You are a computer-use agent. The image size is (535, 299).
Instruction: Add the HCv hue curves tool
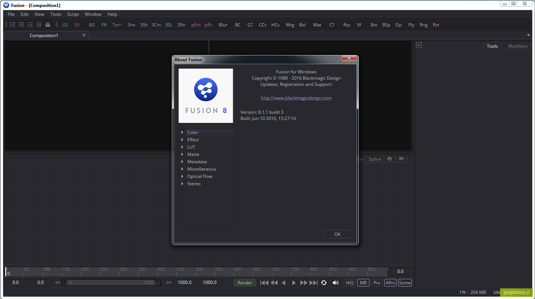(275, 25)
